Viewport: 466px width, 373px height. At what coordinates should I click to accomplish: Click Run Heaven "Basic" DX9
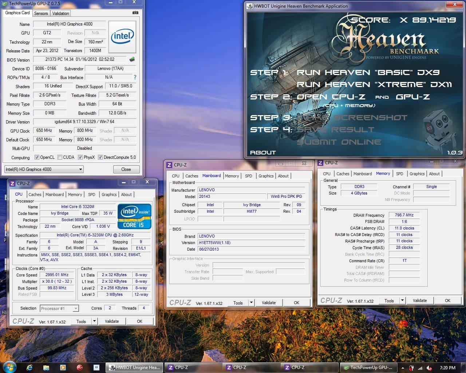coord(368,72)
